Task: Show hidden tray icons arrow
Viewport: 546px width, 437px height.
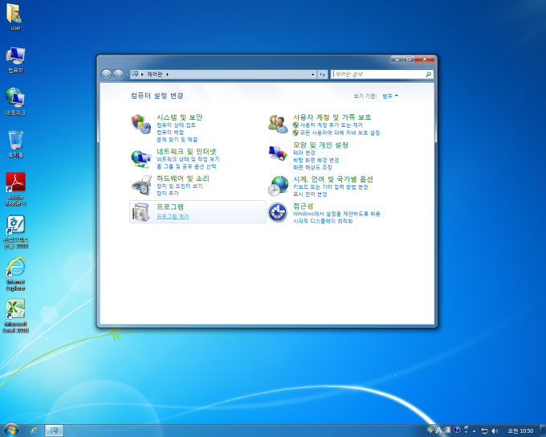Action: point(474,431)
